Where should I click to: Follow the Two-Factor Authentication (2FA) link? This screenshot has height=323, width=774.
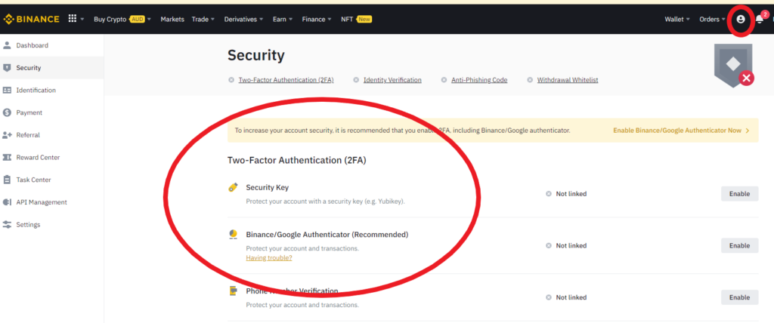(286, 80)
